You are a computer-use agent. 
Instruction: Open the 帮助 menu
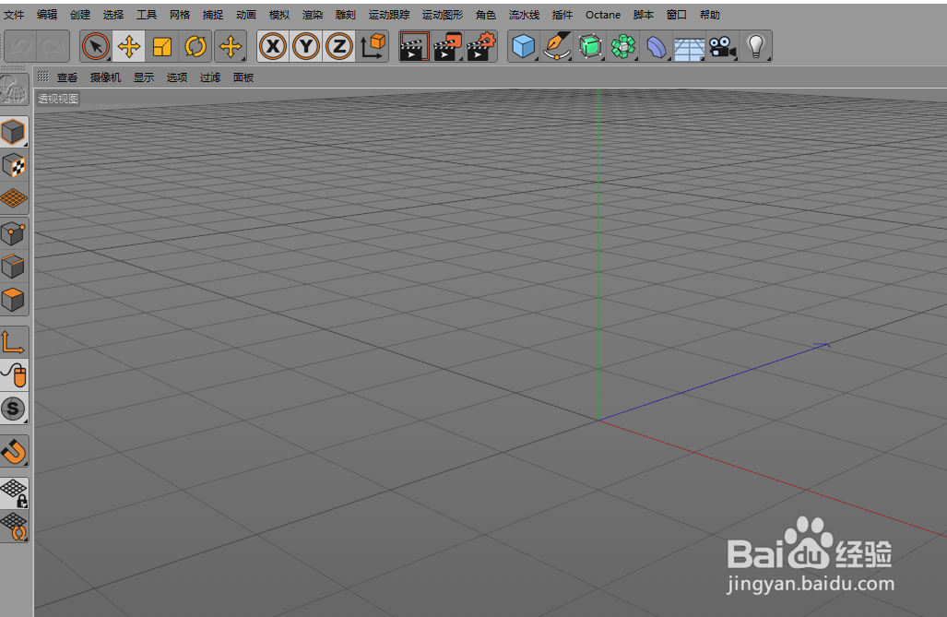tap(710, 15)
